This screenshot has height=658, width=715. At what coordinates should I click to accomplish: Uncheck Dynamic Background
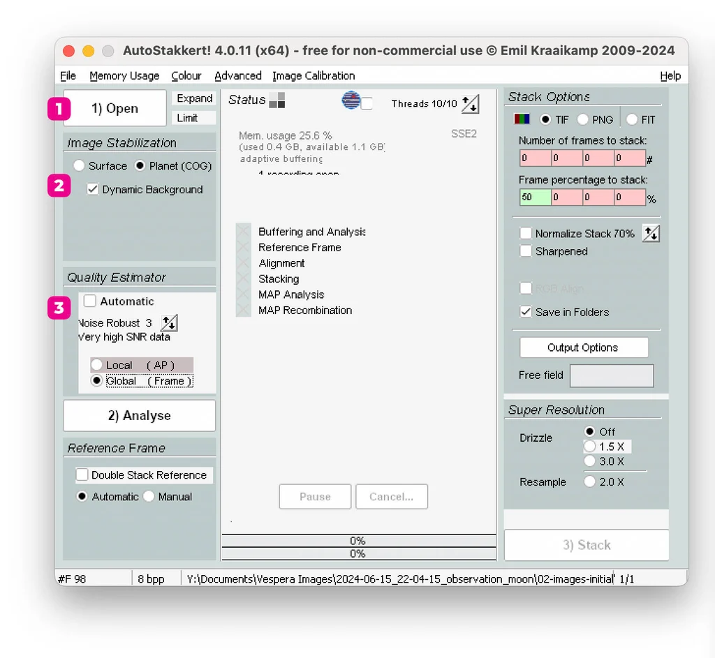pyautogui.click(x=93, y=189)
